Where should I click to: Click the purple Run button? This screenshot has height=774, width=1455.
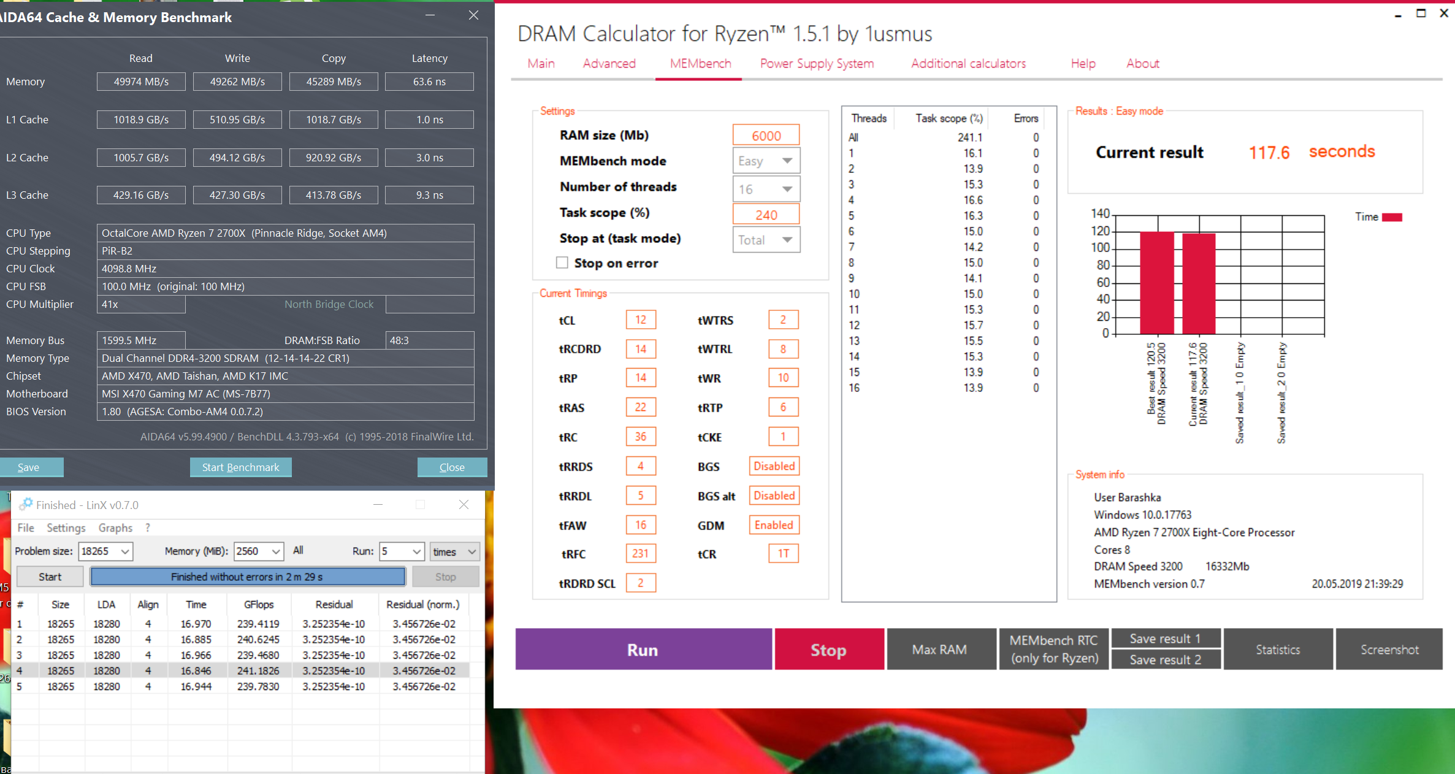click(x=643, y=649)
